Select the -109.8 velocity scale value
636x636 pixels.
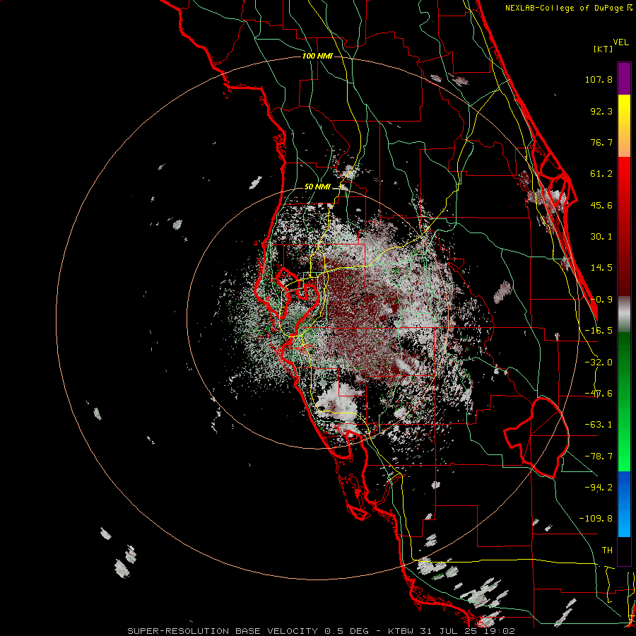596,519
